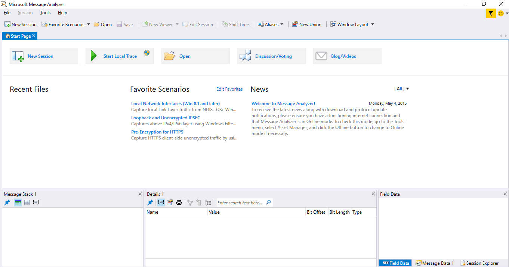This screenshot has height=267, width=509.
Task: Click the large New Session start tile
Action: 44,56
